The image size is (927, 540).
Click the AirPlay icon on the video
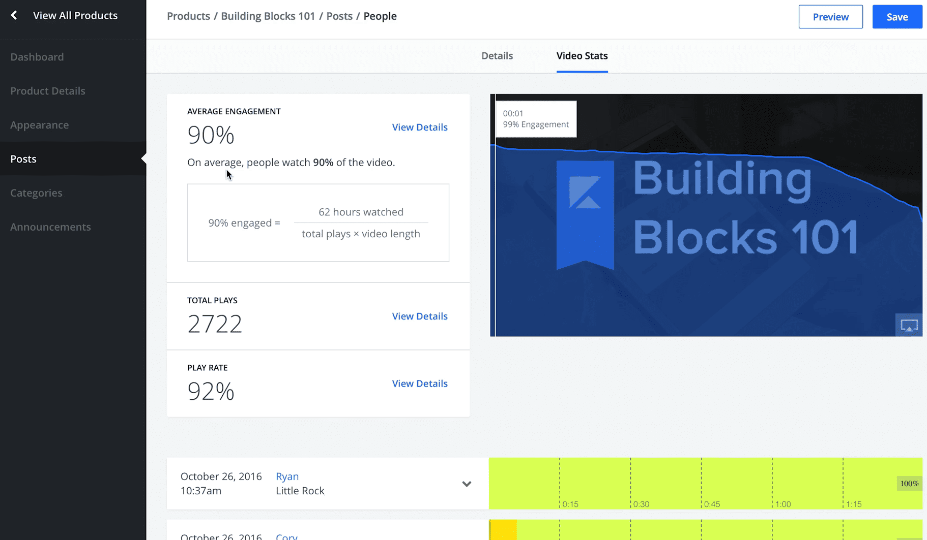(x=909, y=325)
